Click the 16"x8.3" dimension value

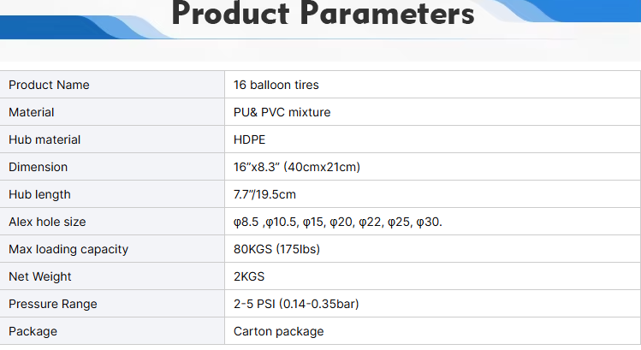point(297,167)
